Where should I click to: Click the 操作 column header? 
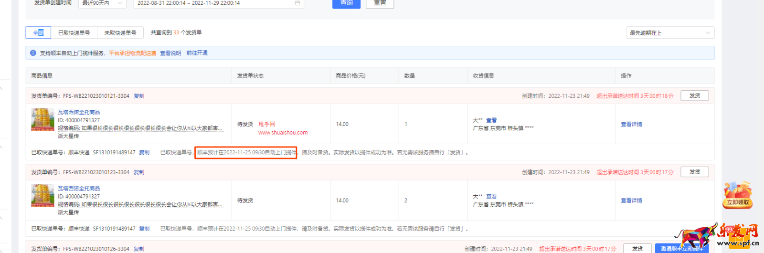[626, 75]
